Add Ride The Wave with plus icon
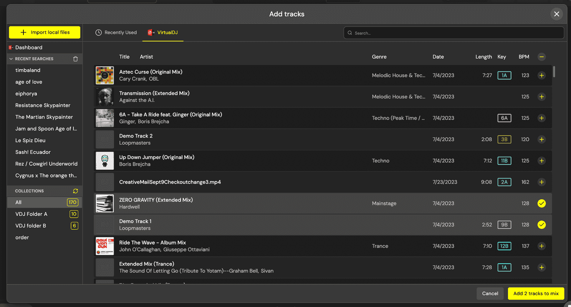The image size is (571, 307). tap(541, 246)
